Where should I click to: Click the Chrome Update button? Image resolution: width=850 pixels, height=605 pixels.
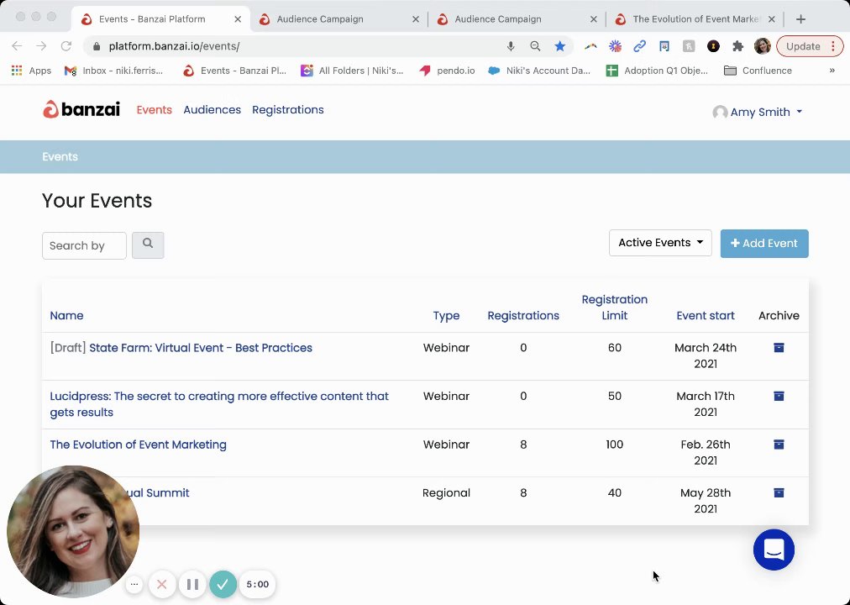coord(803,46)
